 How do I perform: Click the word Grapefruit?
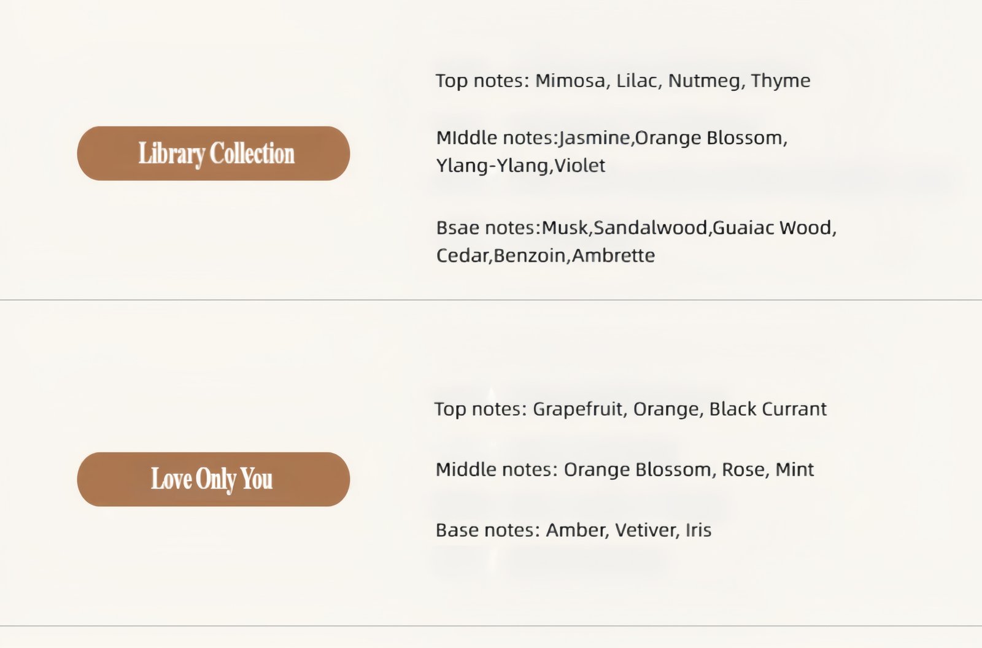pyautogui.click(x=577, y=409)
